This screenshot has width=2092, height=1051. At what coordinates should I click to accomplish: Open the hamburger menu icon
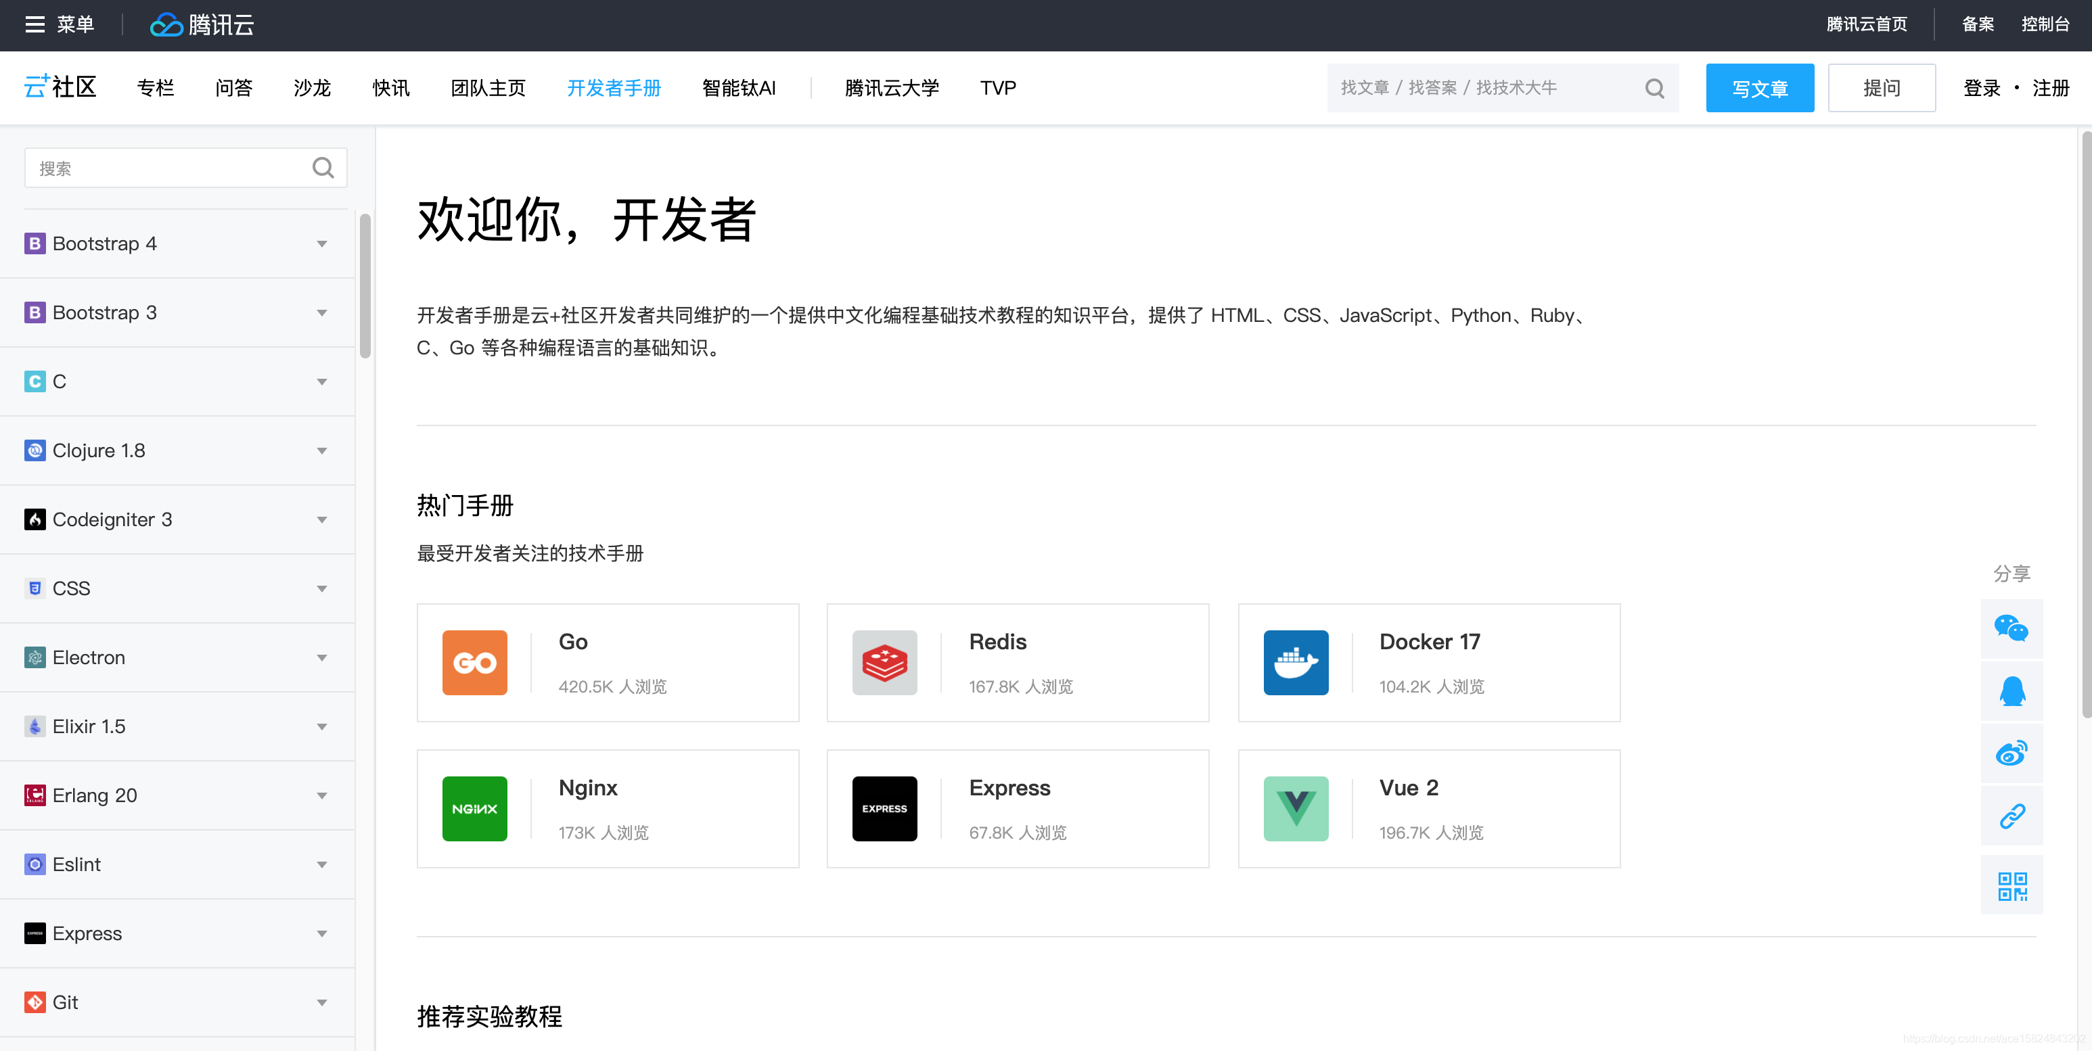[x=34, y=24]
